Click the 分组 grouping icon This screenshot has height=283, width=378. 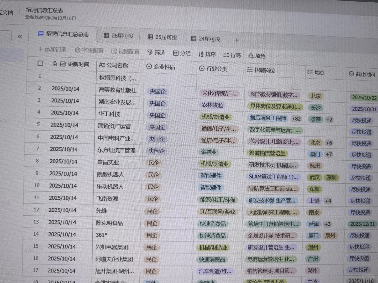[x=176, y=53]
